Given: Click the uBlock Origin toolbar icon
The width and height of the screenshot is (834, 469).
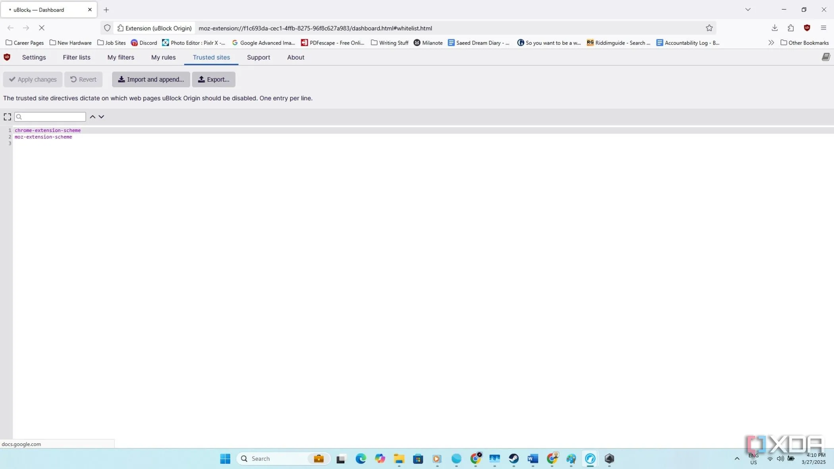Looking at the screenshot, I should 807,28.
